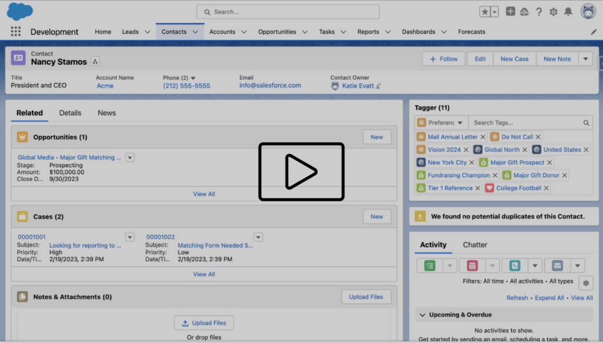Open the activity filter settings gear
Image resolution: width=603 pixels, height=343 pixels.
[x=586, y=283]
